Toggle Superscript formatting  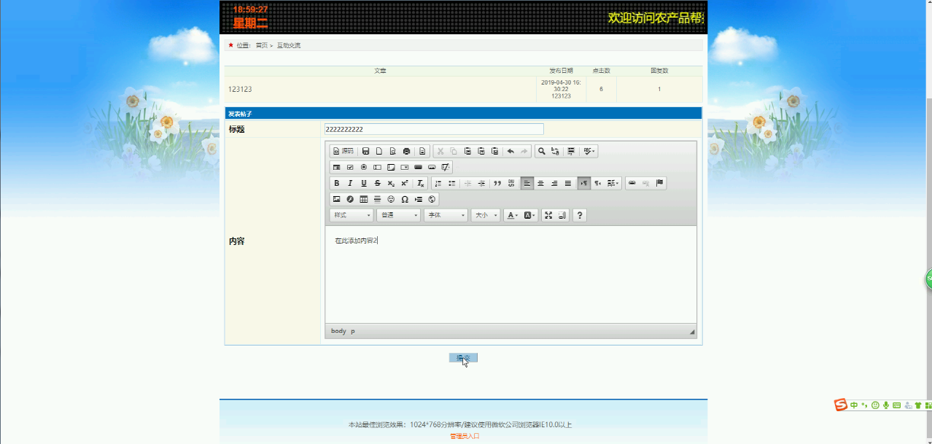[405, 183]
